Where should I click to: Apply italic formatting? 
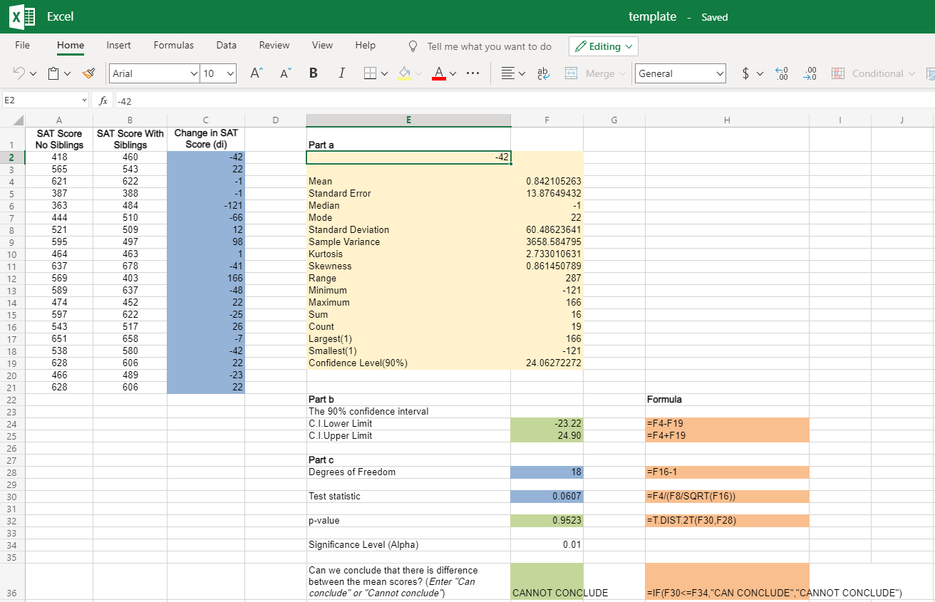point(341,73)
